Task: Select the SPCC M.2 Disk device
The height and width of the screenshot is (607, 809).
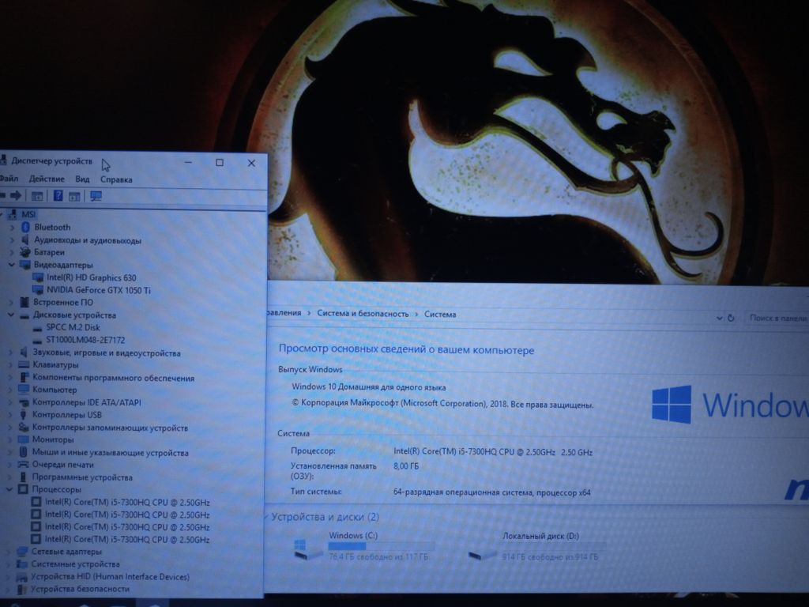Action: 73,327
